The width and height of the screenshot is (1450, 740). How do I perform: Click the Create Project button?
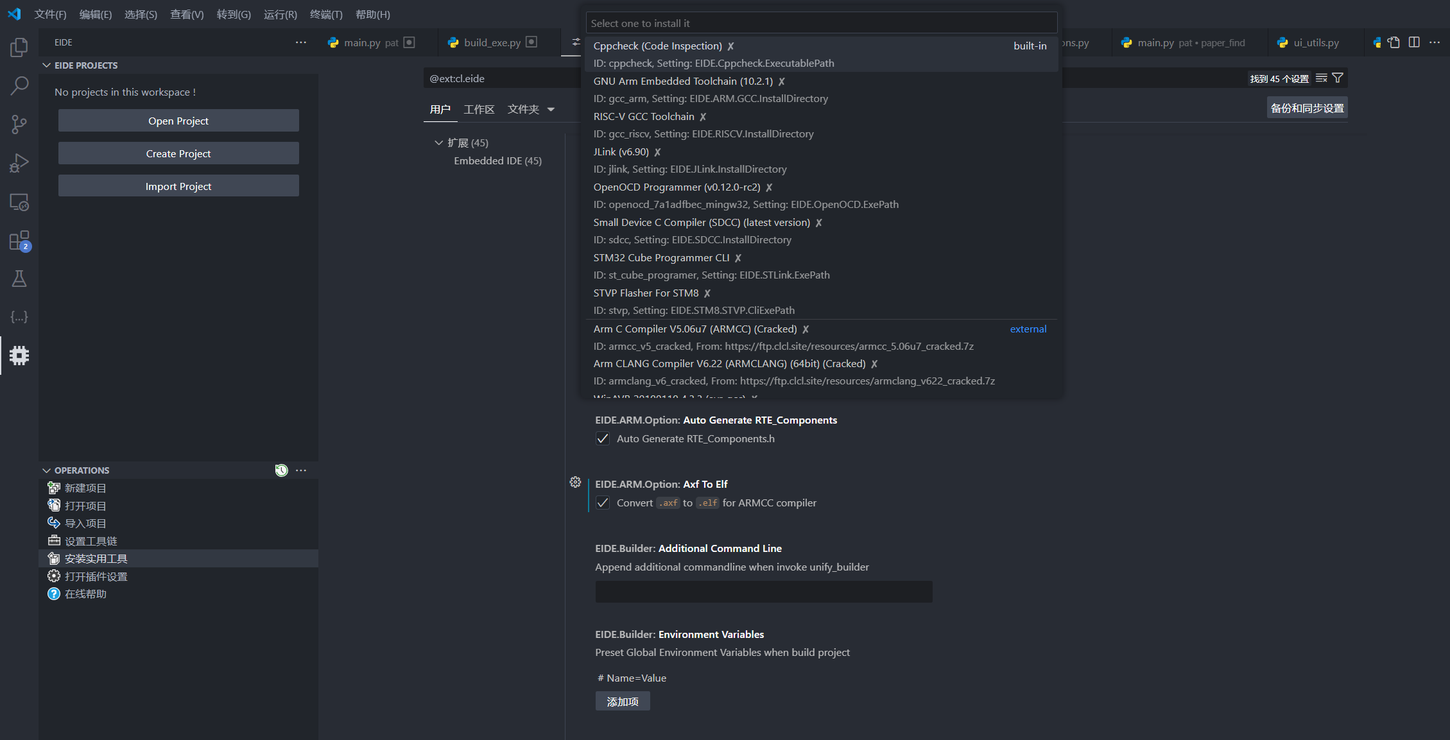click(178, 153)
